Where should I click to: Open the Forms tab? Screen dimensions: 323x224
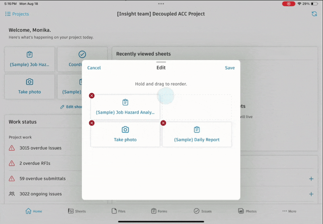(159, 211)
